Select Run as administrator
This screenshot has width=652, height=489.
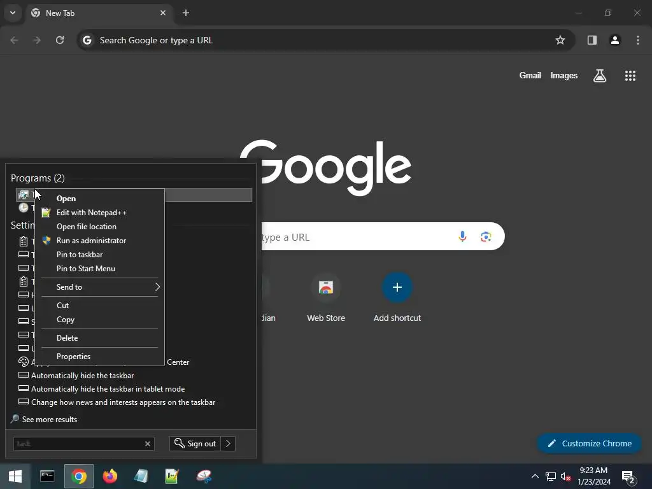(x=91, y=240)
